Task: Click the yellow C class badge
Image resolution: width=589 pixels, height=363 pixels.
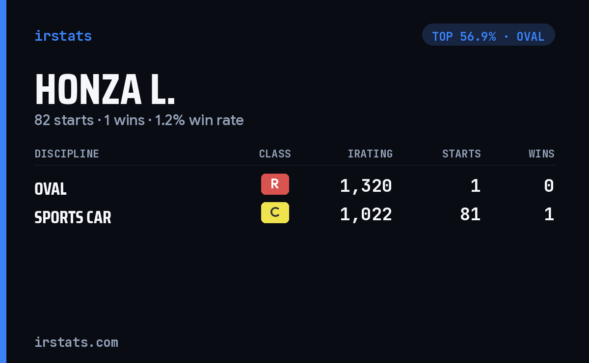Action: point(275,212)
